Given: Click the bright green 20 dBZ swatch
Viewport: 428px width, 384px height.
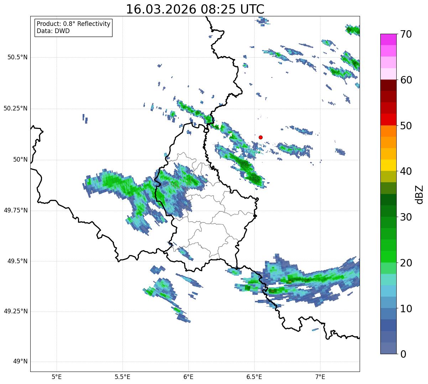Looking at the screenshot, I should click(388, 256).
